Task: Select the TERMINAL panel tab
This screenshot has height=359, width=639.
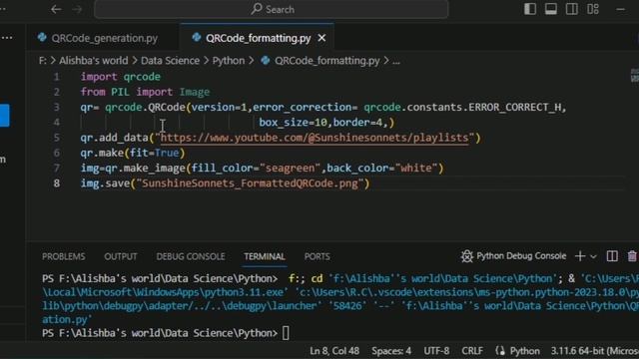Action: pyautogui.click(x=264, y=257)
